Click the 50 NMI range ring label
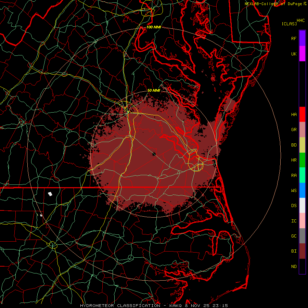 click(154, 90)
